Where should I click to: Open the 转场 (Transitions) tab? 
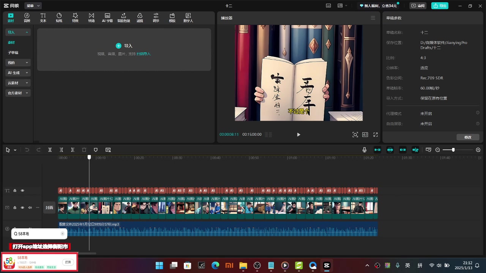click(92, 17)
